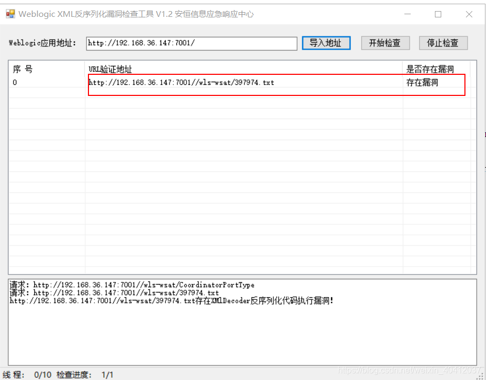Viewport: 486px width, 380px height.
Task: Click the 是否存在漏洞 column header
Action: click(429, 69)
